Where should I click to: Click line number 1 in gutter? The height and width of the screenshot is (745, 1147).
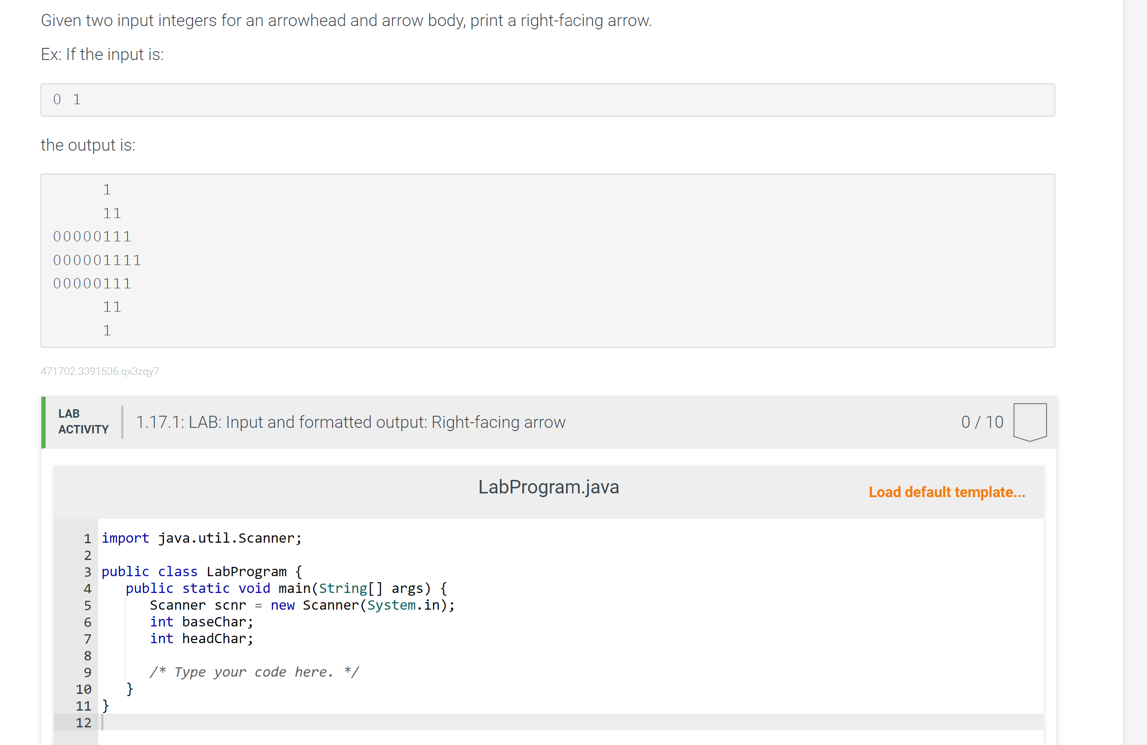pyautogui.click(x=87, y=538)
